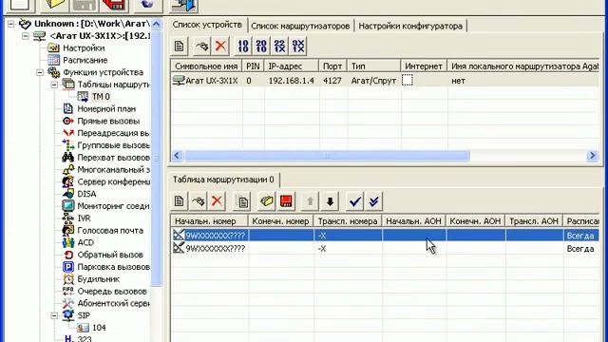The image size is (608, 342).
Task: Select ACD tree item
Action: click(85, 243)
